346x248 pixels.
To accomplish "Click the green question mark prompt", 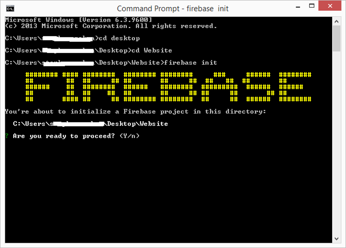I will point(7,135).
